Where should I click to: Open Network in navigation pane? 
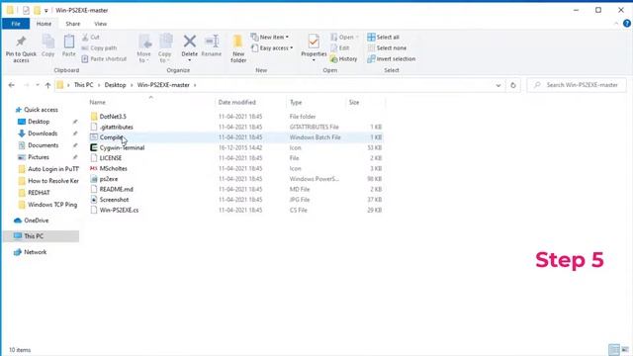(x=36, y=252)
